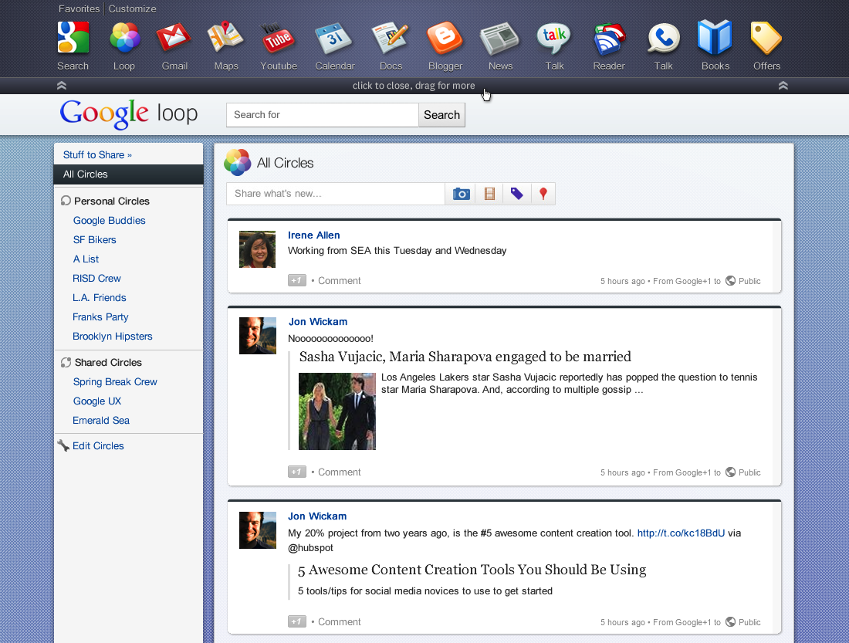This screenshot has width=849, height=643.
Task: Open the Talk speech-bubble icon beside News
Action: (554, 39)
